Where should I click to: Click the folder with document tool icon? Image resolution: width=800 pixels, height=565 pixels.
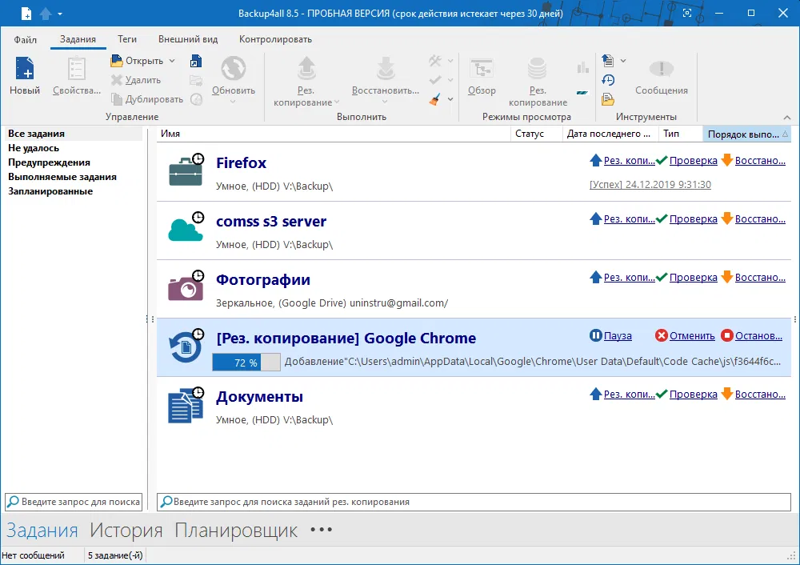click(608, 99)
